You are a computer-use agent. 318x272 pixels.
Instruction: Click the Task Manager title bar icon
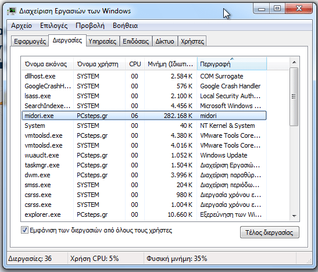[12, 11]
